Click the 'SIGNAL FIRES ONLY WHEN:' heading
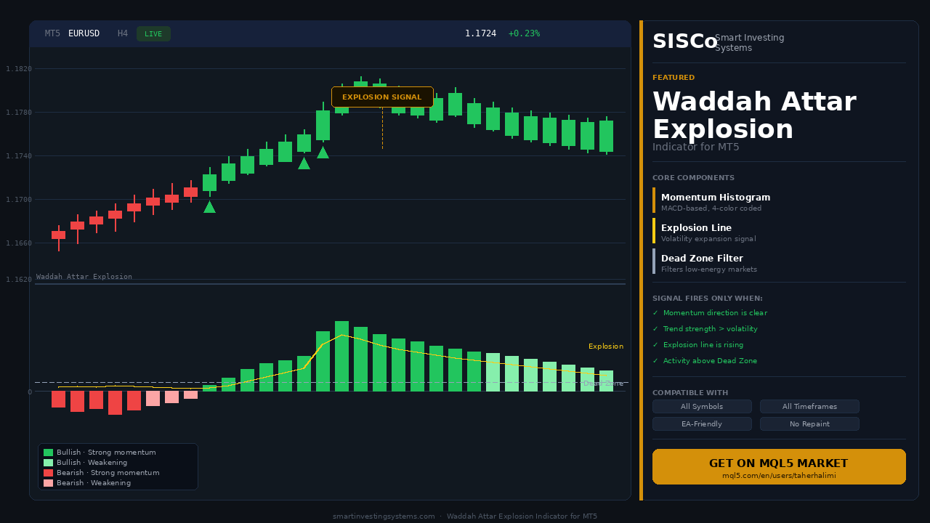The width and height of the screenshot is (930, 523). (x=708, y=299)
